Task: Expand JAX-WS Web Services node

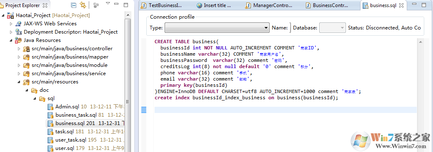Action: [x=11, y=24]
